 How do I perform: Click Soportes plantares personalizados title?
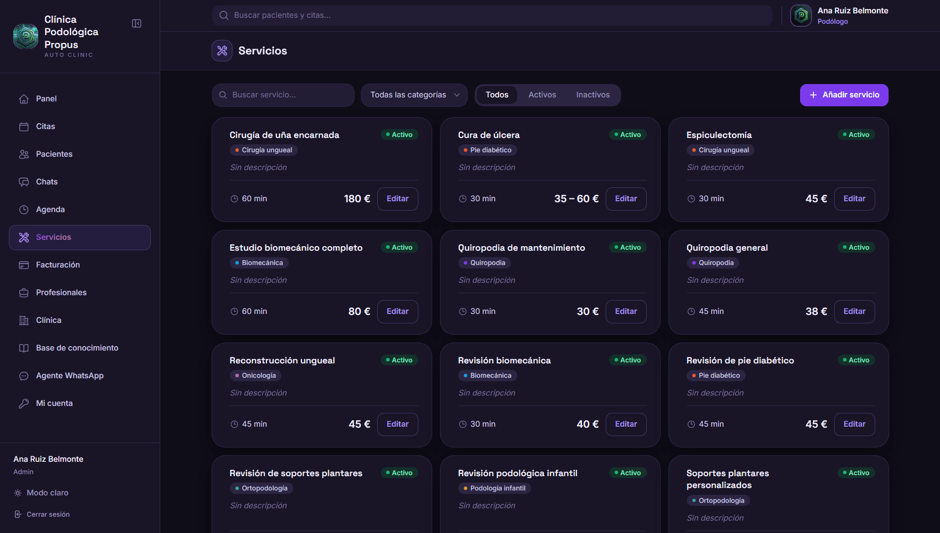click(x=727, y=479)
